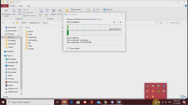Image resolution: width=188 pixels, height=105 pixels.
Task: Select the admin folder
Action: click(x=29, y=32)
